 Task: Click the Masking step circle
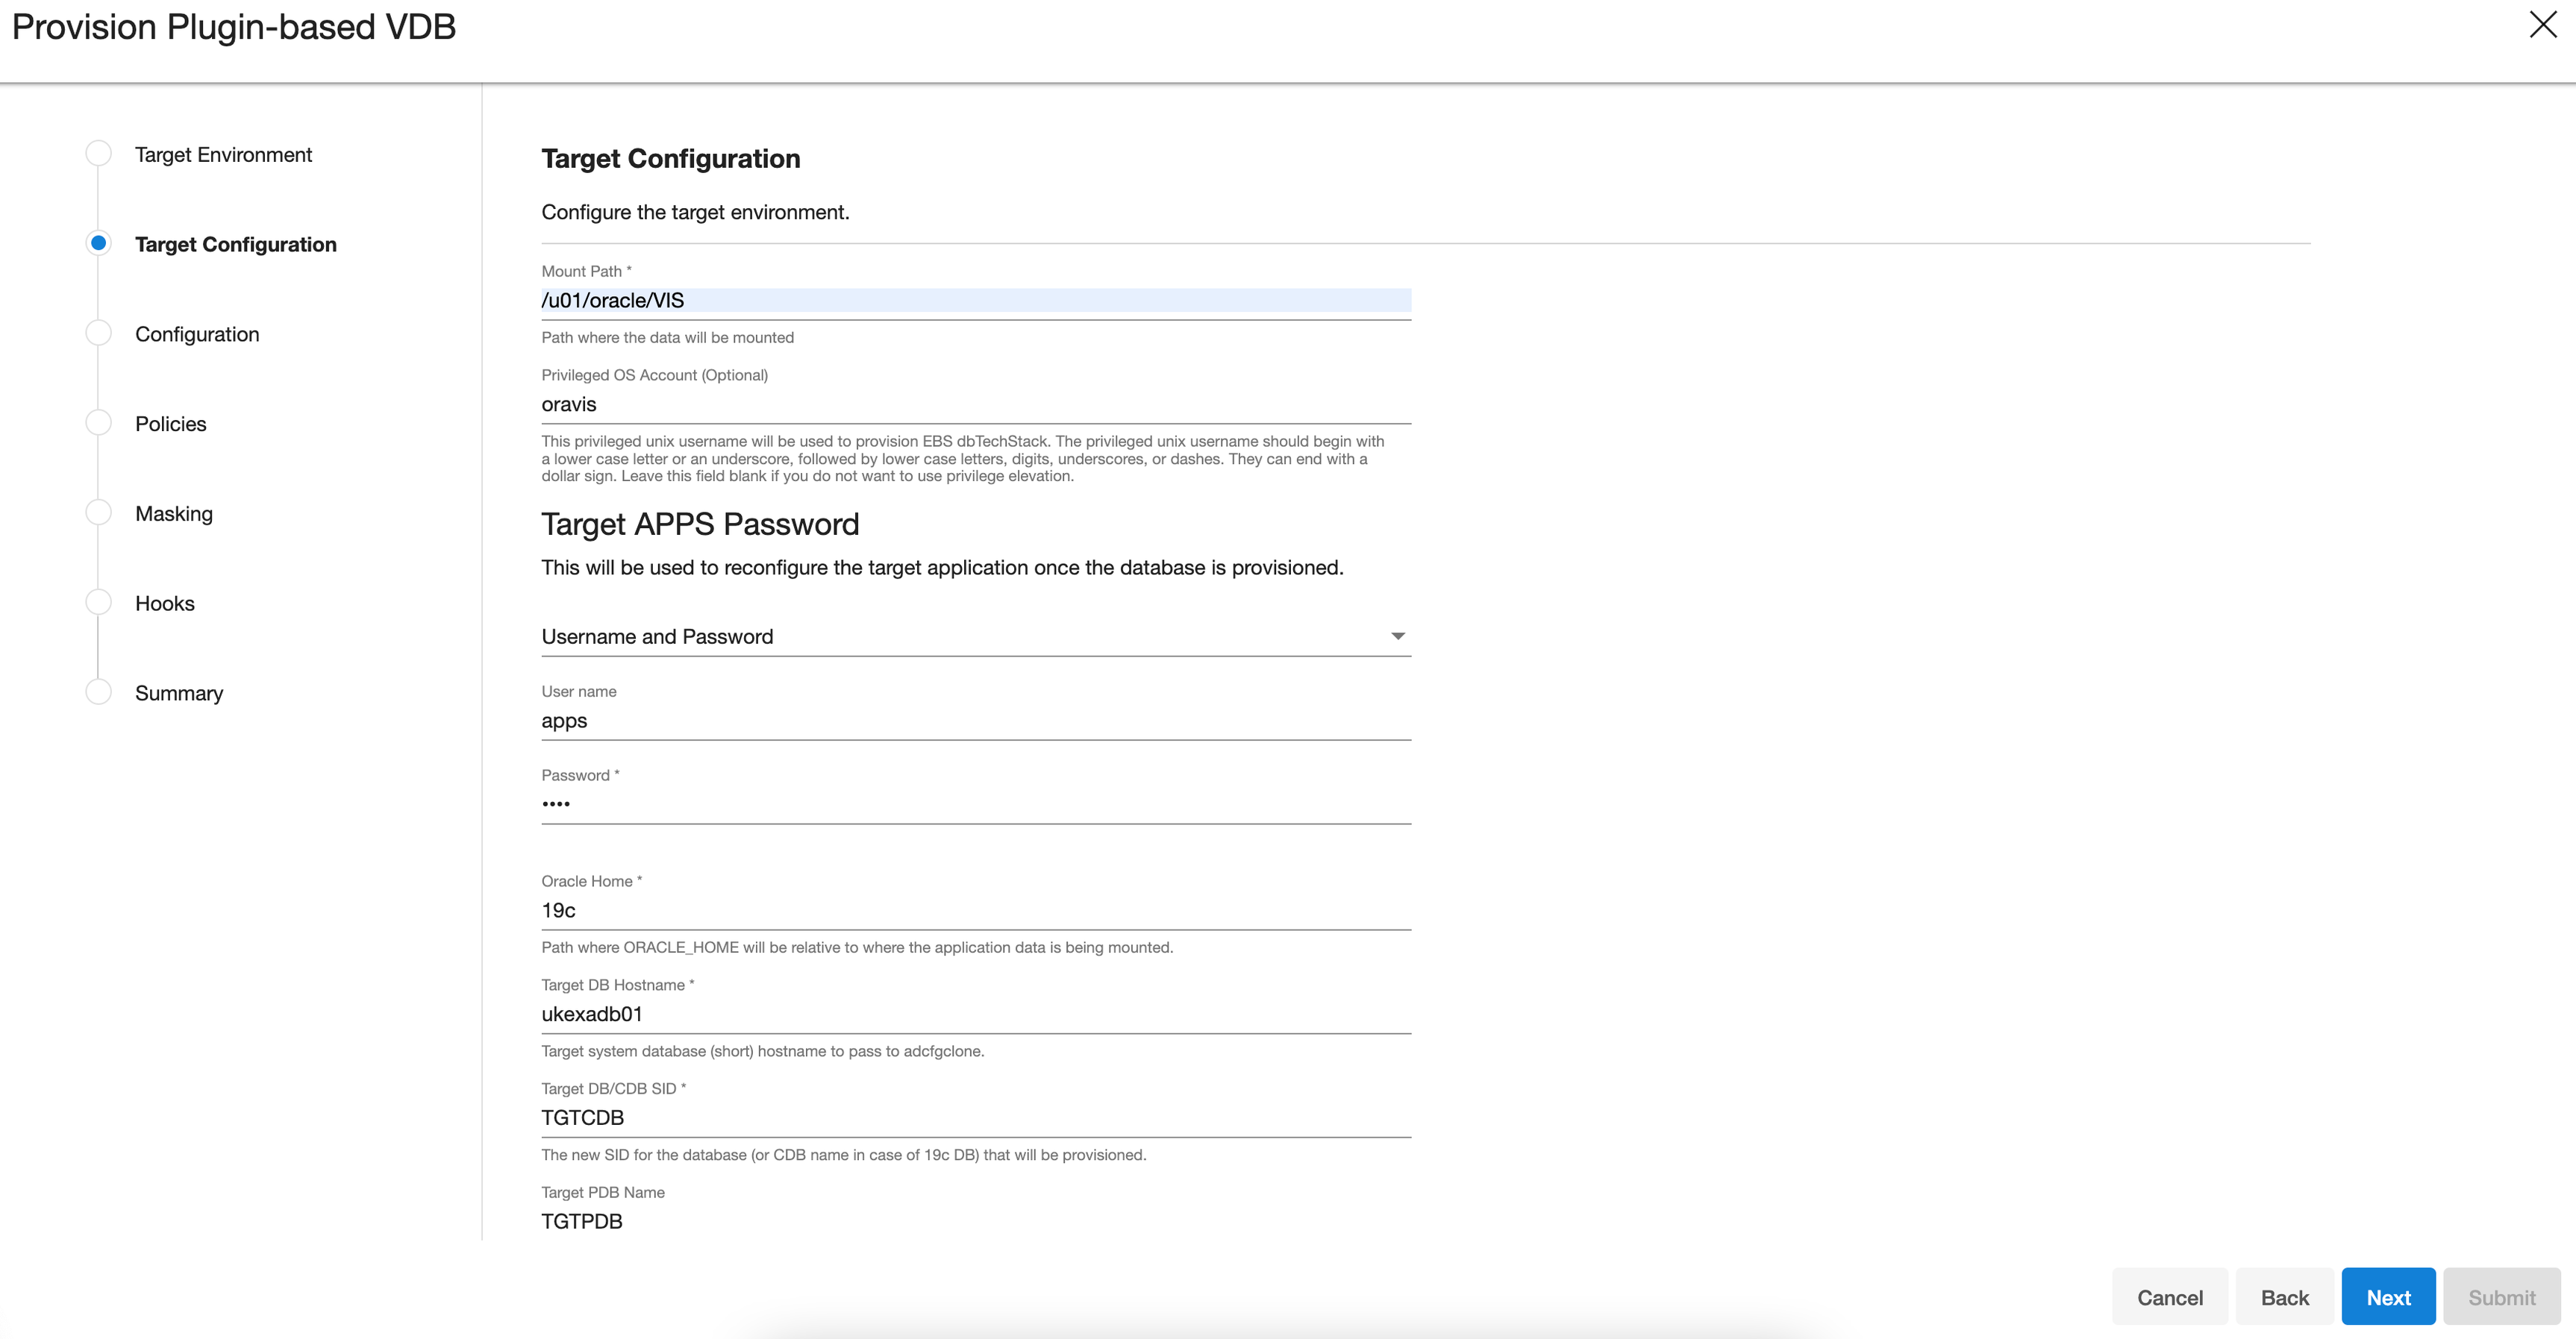98,513
